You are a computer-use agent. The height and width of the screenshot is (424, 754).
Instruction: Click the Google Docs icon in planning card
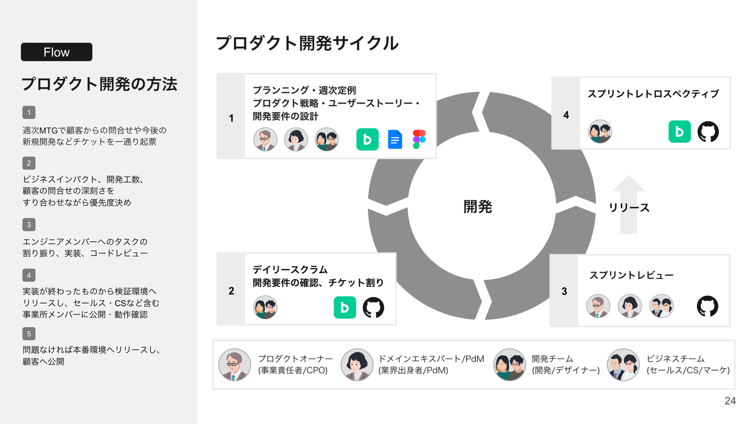pyautogui.click(x=395, y=140)
